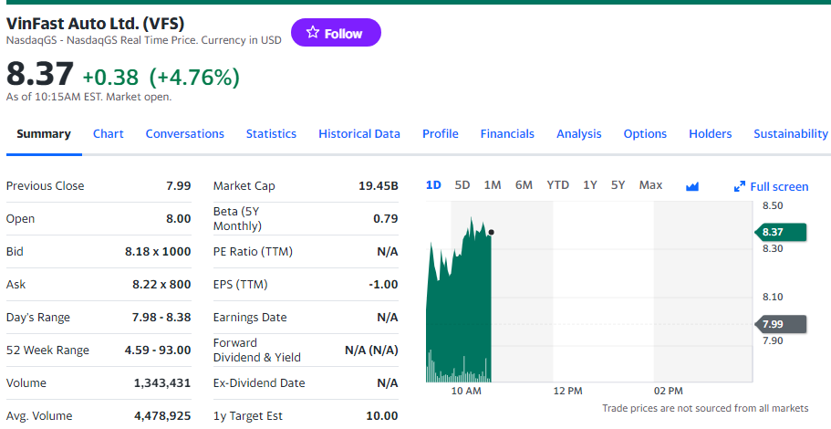831x429 pixels.
Task: Click the Full screen link
Action: point(779,187)
